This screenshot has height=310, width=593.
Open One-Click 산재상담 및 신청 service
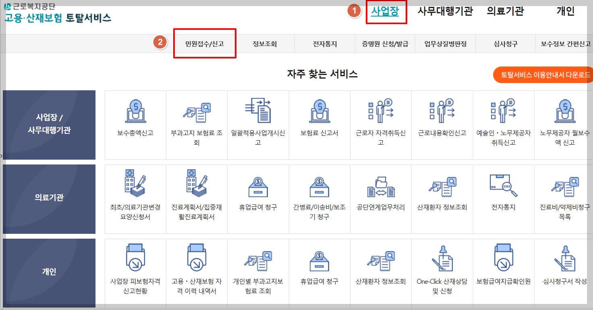442,268
